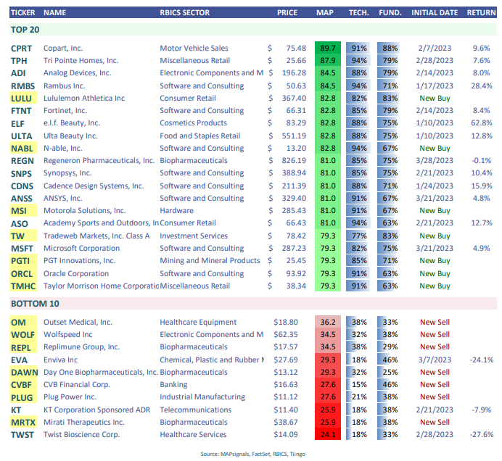Click New Sell in the DAWN row

pyautogui.click(x=435, y=373)
